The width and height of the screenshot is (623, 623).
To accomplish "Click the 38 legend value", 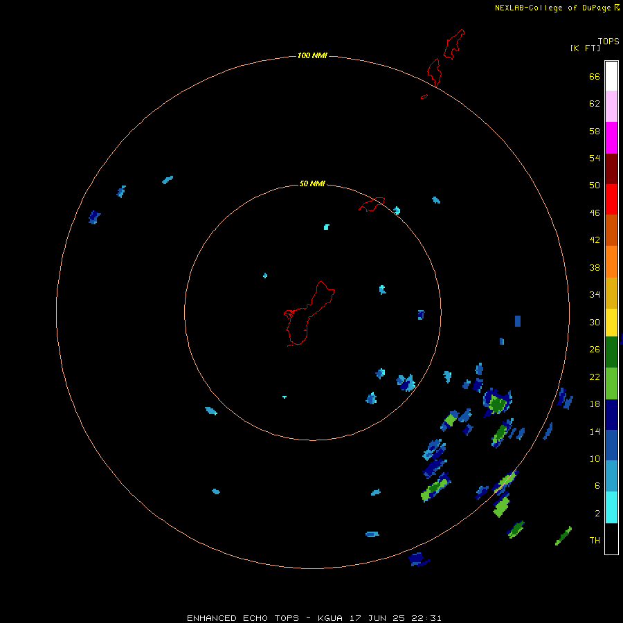I will click(x=595, y=268).
